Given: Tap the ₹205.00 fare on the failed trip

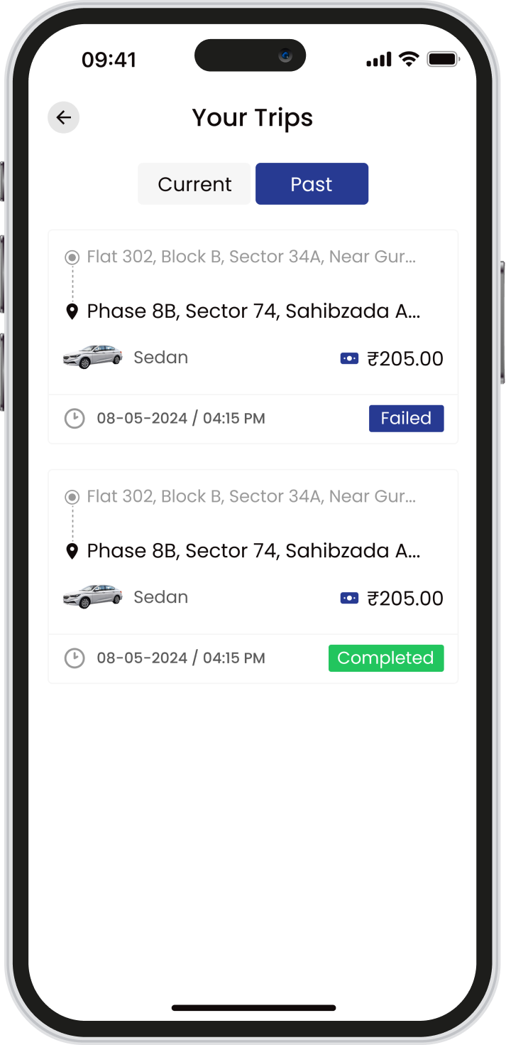Looking at the screenshot, I should (x=405, y=359).
